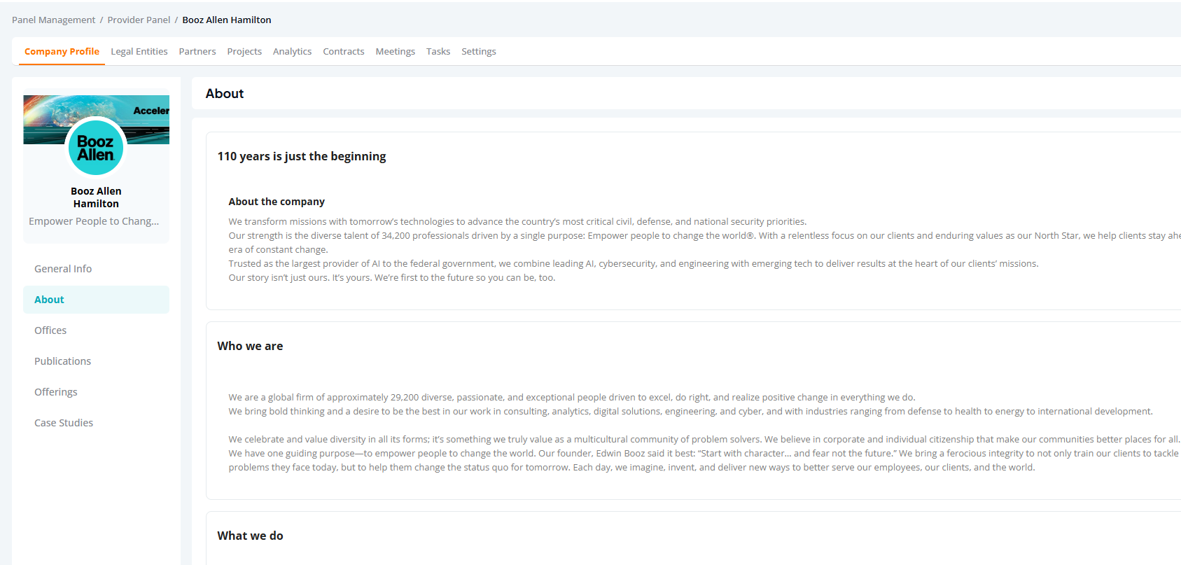
Task: Click the About page heading
Action: pos(225,93)
